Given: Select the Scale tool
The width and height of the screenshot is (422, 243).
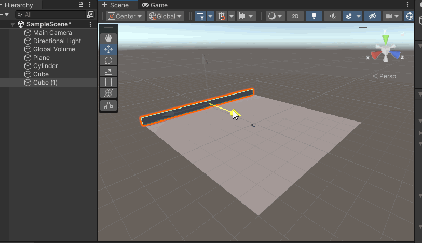Looking at the screenshot, I should (x=108, y=71).
